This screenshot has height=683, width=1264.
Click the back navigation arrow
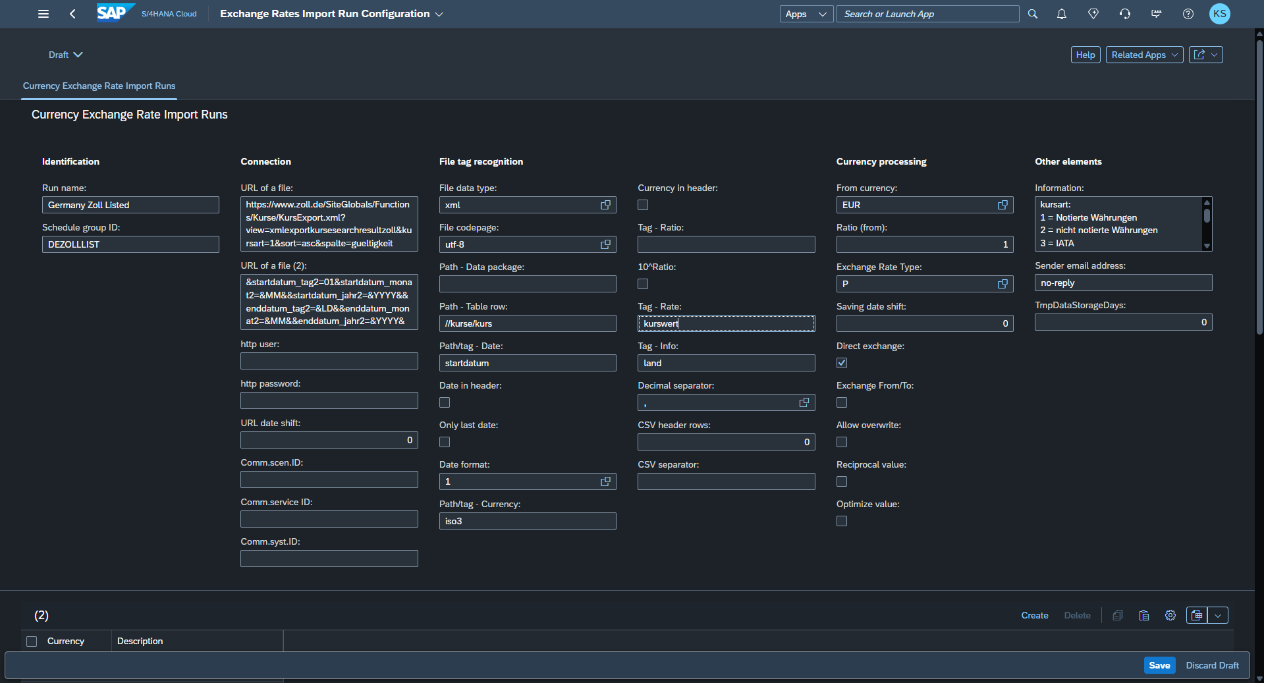pos(72,14)
